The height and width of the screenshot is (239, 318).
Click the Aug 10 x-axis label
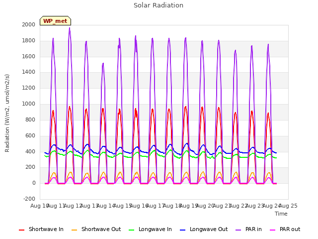coord(40,206)
